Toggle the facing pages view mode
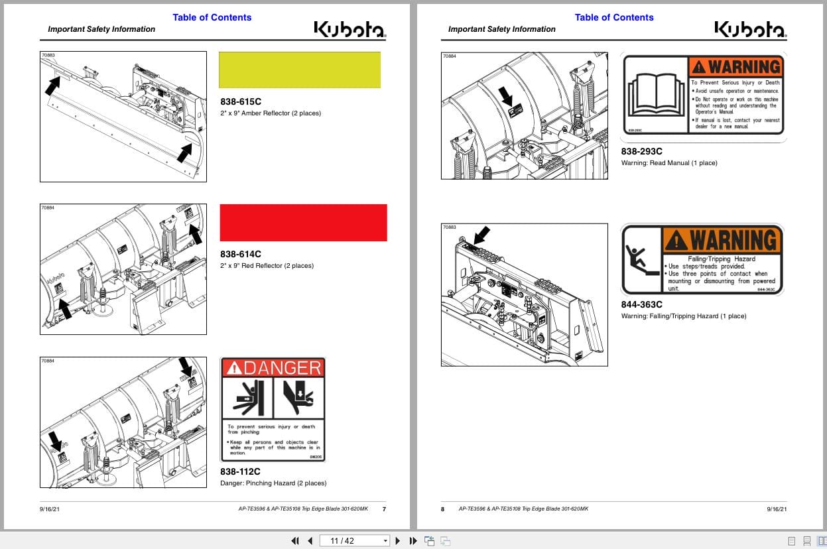The height and width of the screenshot is (549, 827). point(822,540)
